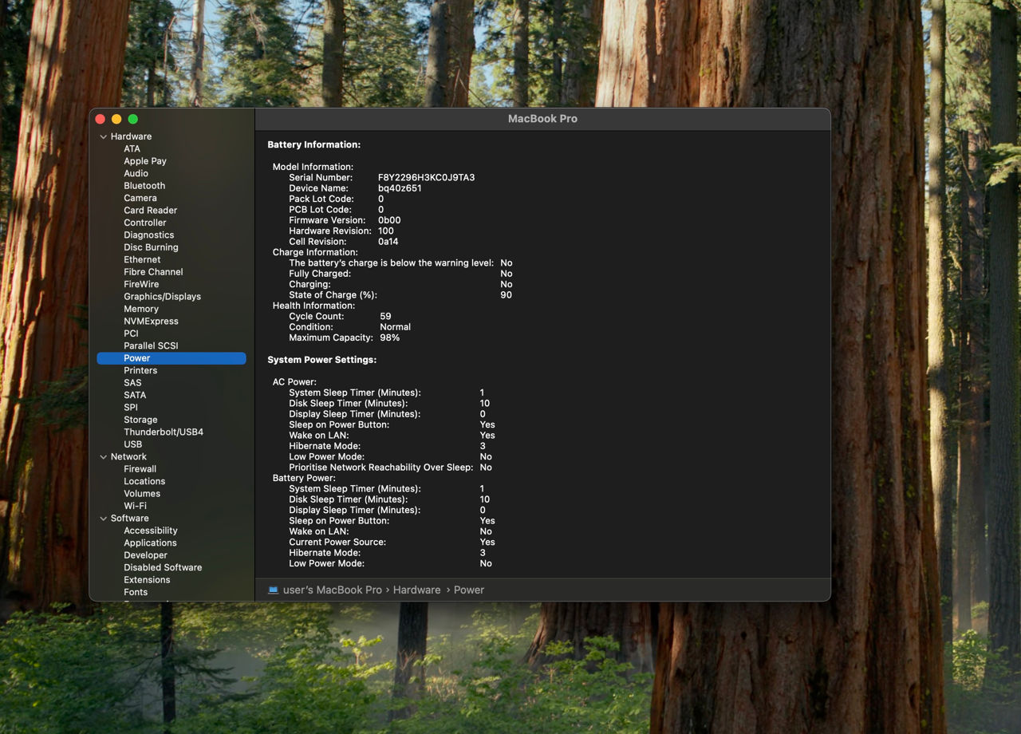Select Controller in the sidebar

coord(145,223)
